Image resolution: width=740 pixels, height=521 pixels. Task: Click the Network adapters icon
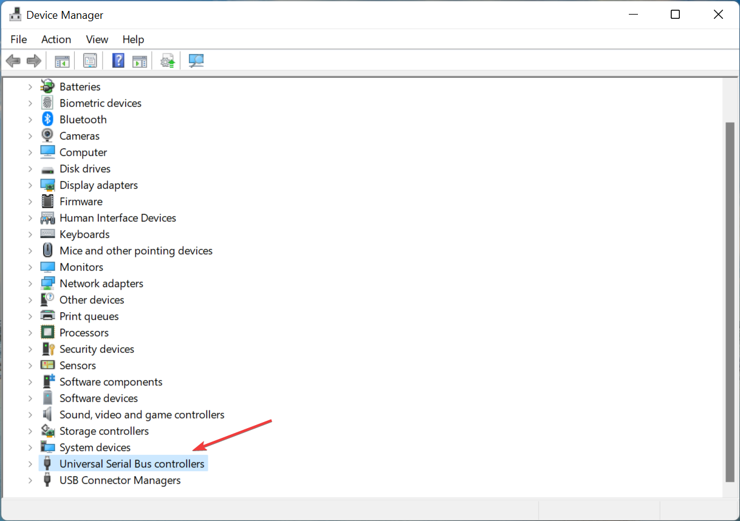pos(47,284)
